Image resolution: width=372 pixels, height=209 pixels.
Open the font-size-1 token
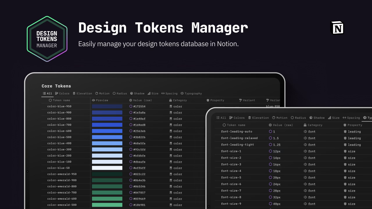coord(231,151)
